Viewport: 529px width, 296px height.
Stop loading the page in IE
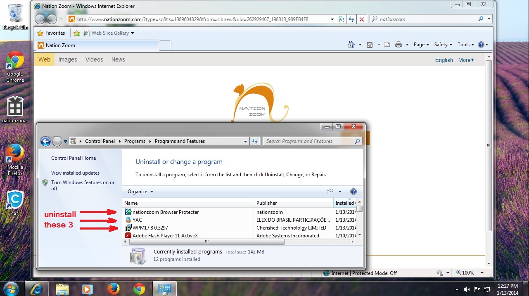[362, 19]
